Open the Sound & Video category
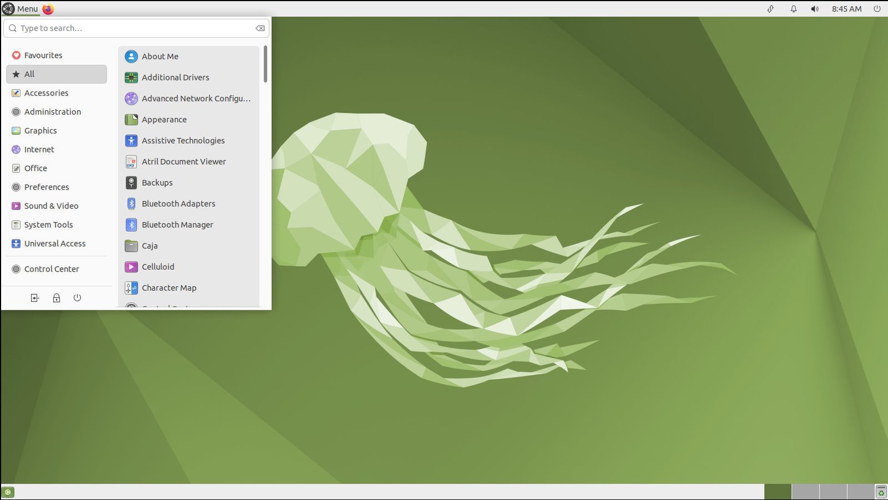The height and width of the screenshot is (500, 888). [51, 206]
